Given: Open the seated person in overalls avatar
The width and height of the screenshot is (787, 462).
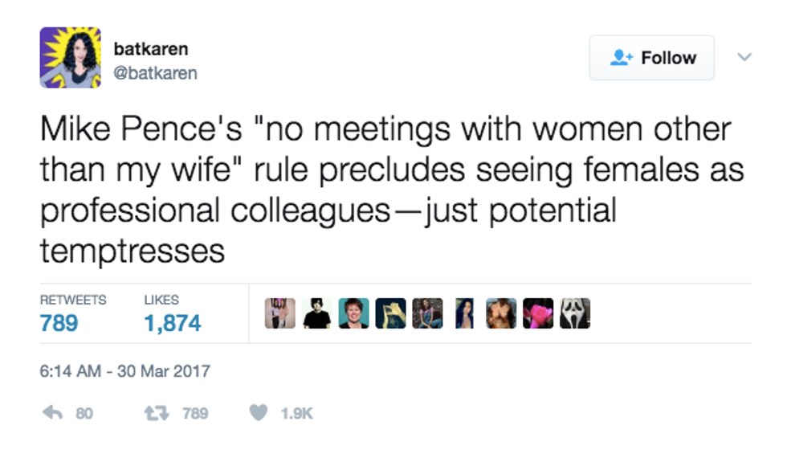Looking at the screenshot, I should tap(427, 313).
